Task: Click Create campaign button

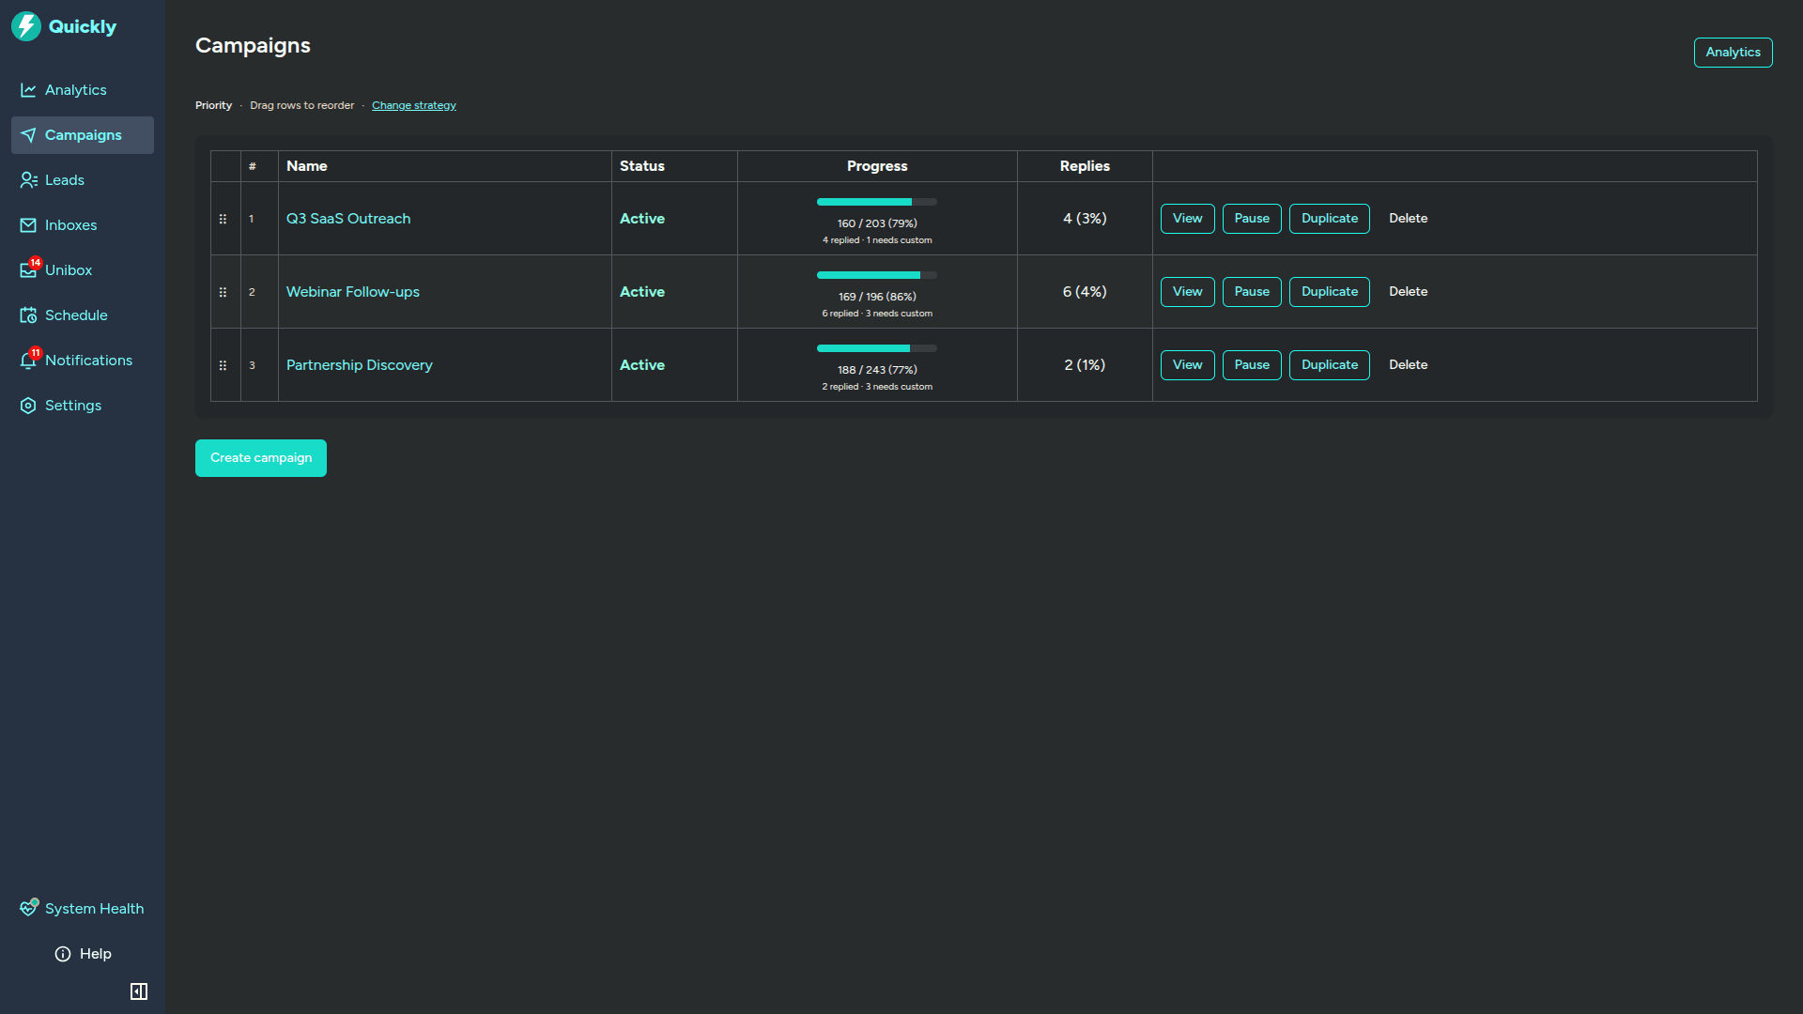Action: [x=261, y=458]
